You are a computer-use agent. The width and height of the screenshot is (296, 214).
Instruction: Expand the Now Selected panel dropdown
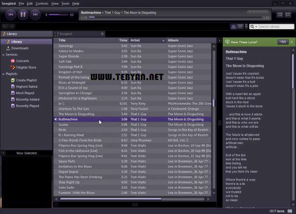[3, 153]
